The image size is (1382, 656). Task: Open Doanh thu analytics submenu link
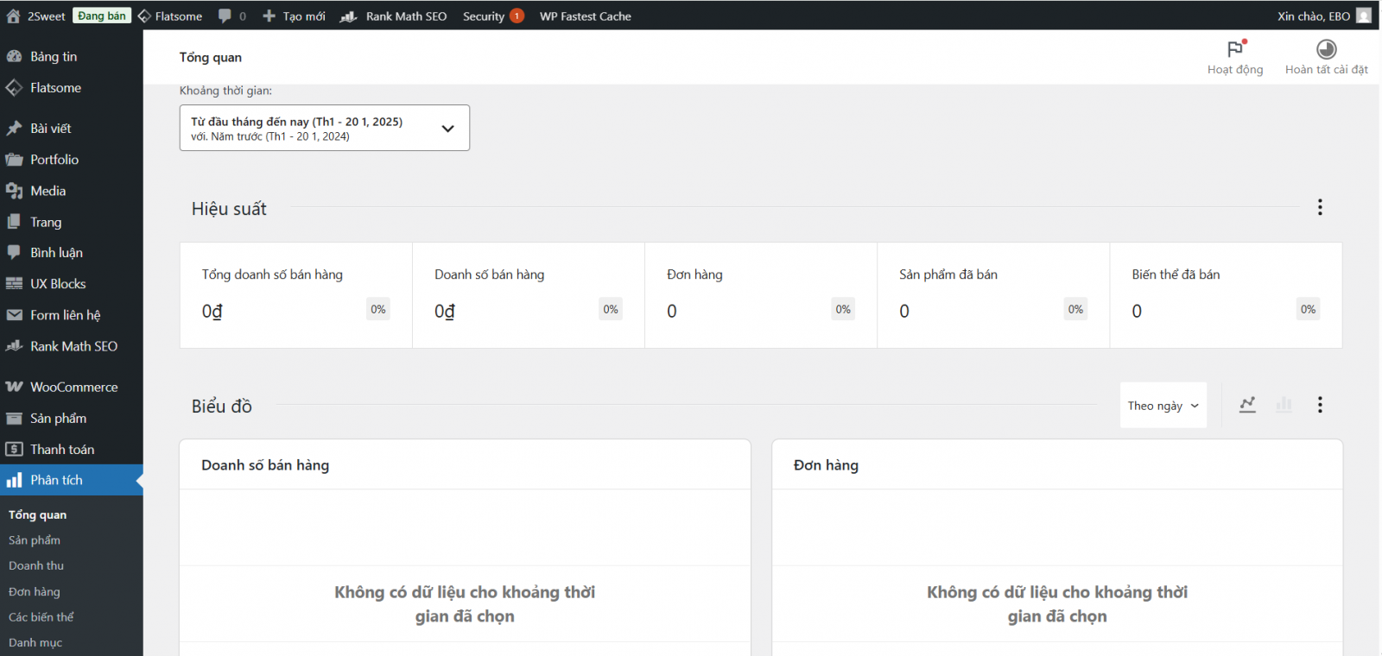coord(36,565)
